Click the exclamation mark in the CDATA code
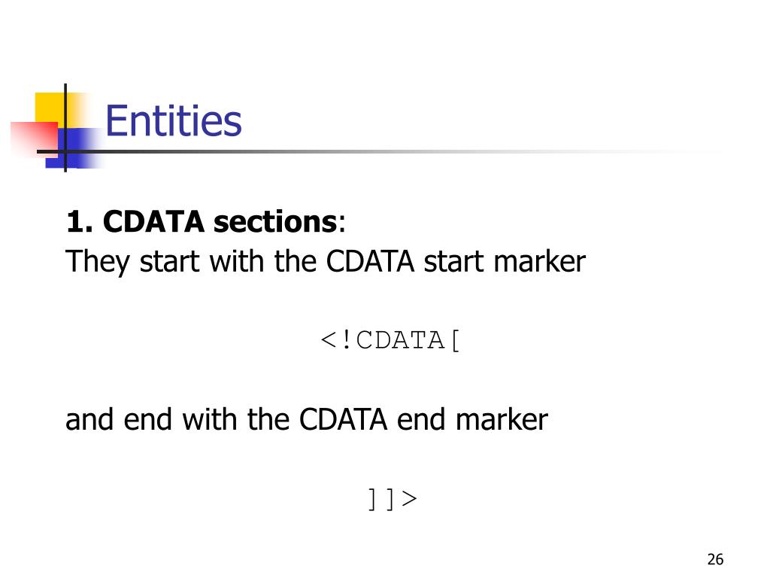Screen dimensions: 770x578 tap(347, 339)
